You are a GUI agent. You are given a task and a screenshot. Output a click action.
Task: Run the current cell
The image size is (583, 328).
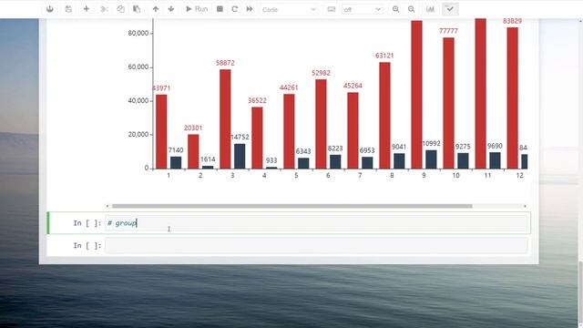click(197, 9)
